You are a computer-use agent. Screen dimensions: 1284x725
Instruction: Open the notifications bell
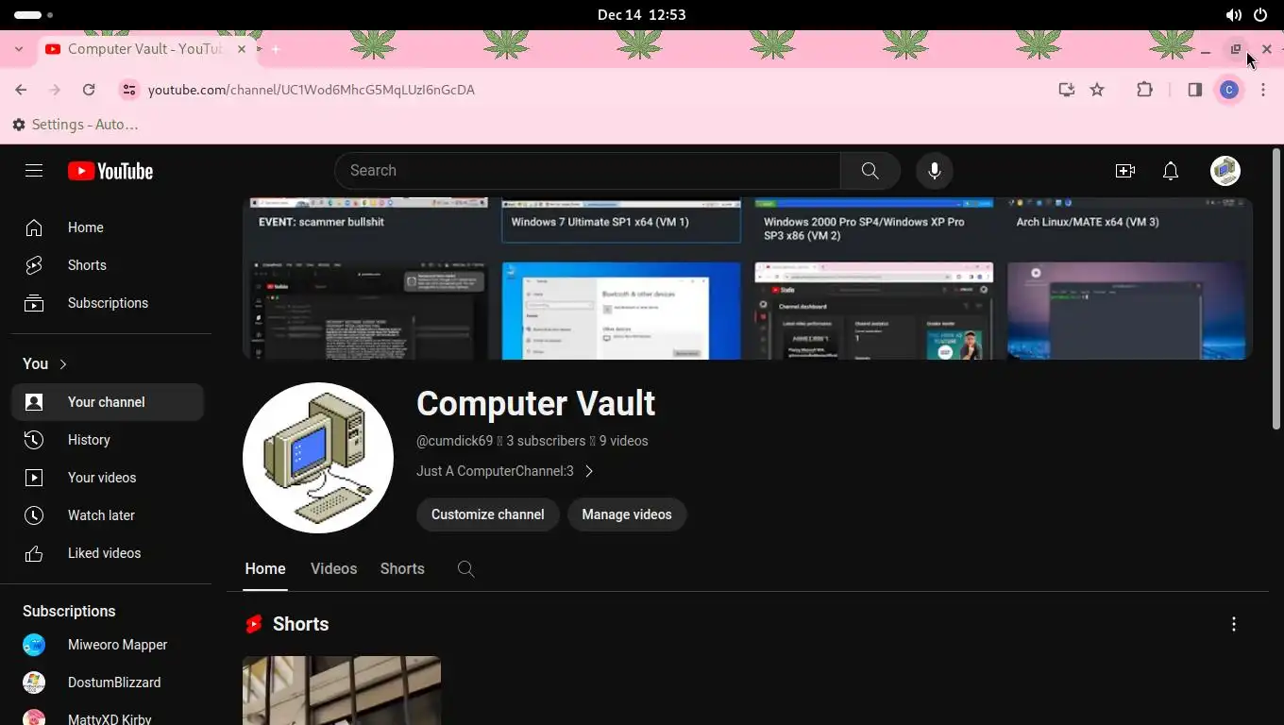[x=1171, y=171]
